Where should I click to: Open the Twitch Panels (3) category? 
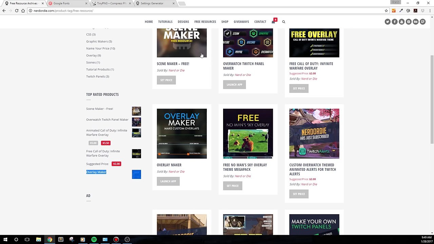pos(98,77)
